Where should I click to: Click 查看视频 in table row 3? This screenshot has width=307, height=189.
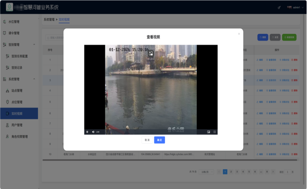coord(271,80)
